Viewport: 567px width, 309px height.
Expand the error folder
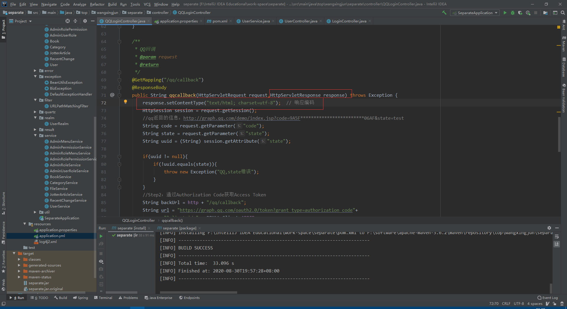coord(35,71)
